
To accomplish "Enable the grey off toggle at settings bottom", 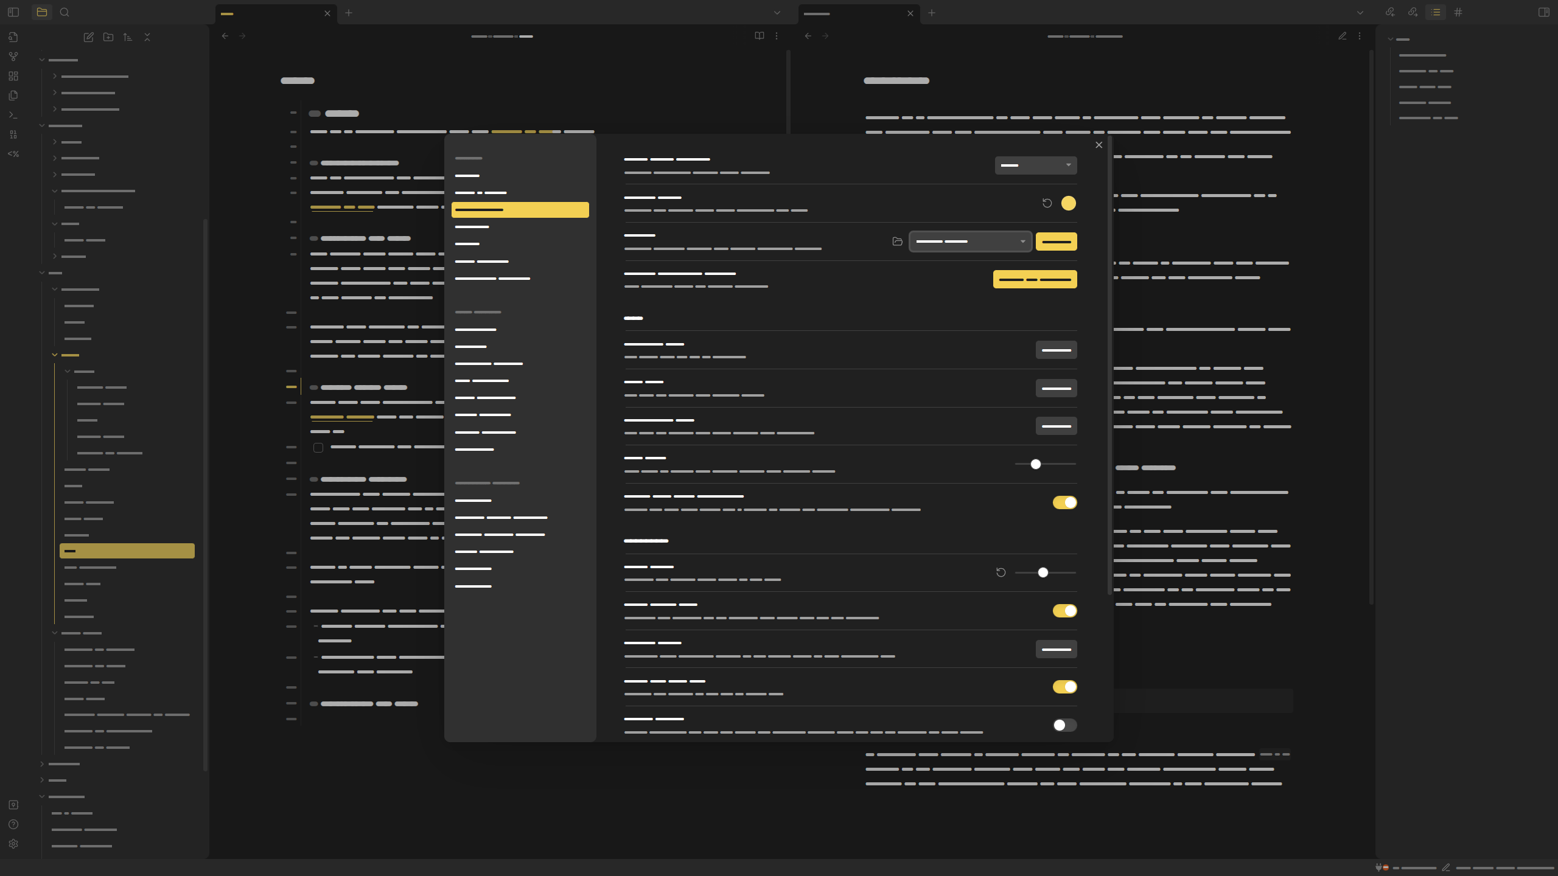I will point(1064,725).
